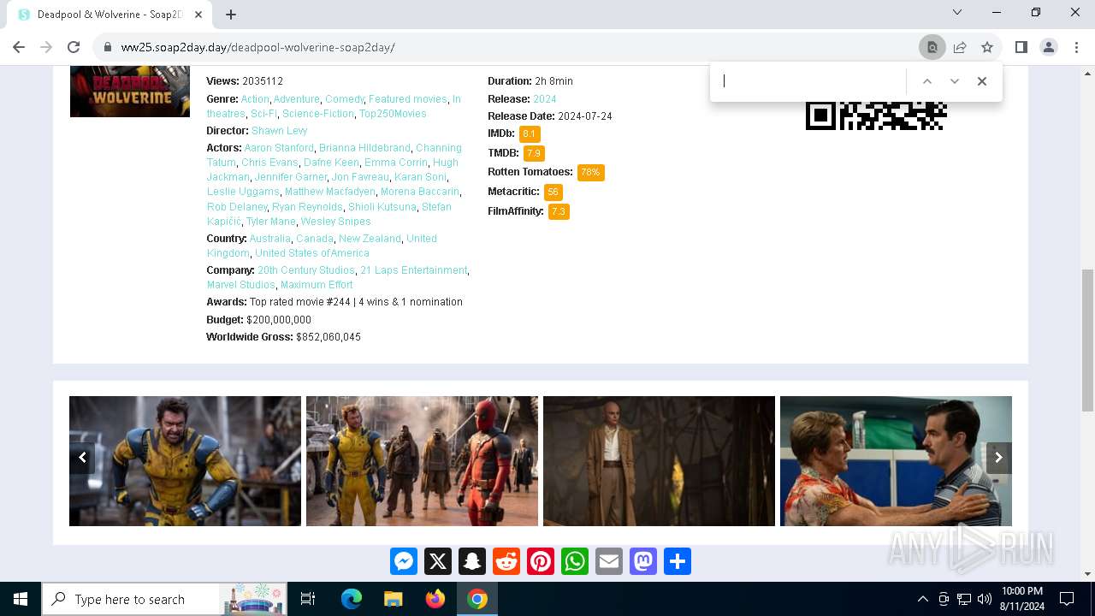Open Maximum Effort company link
This screenshot has width=1095, height=616.
point(317,285)
